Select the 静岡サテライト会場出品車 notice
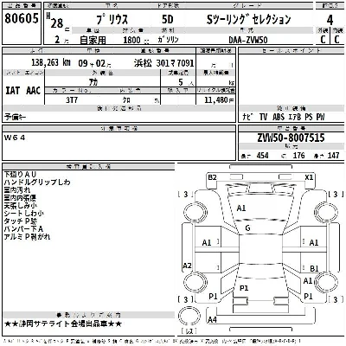346x346 pixels. click(63, 324)
